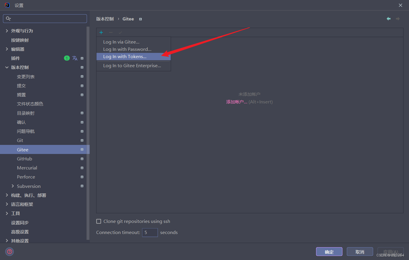The image size is (409, 260).
Task: Select 高级设置 in settings tree
Action: pos(20,232)
